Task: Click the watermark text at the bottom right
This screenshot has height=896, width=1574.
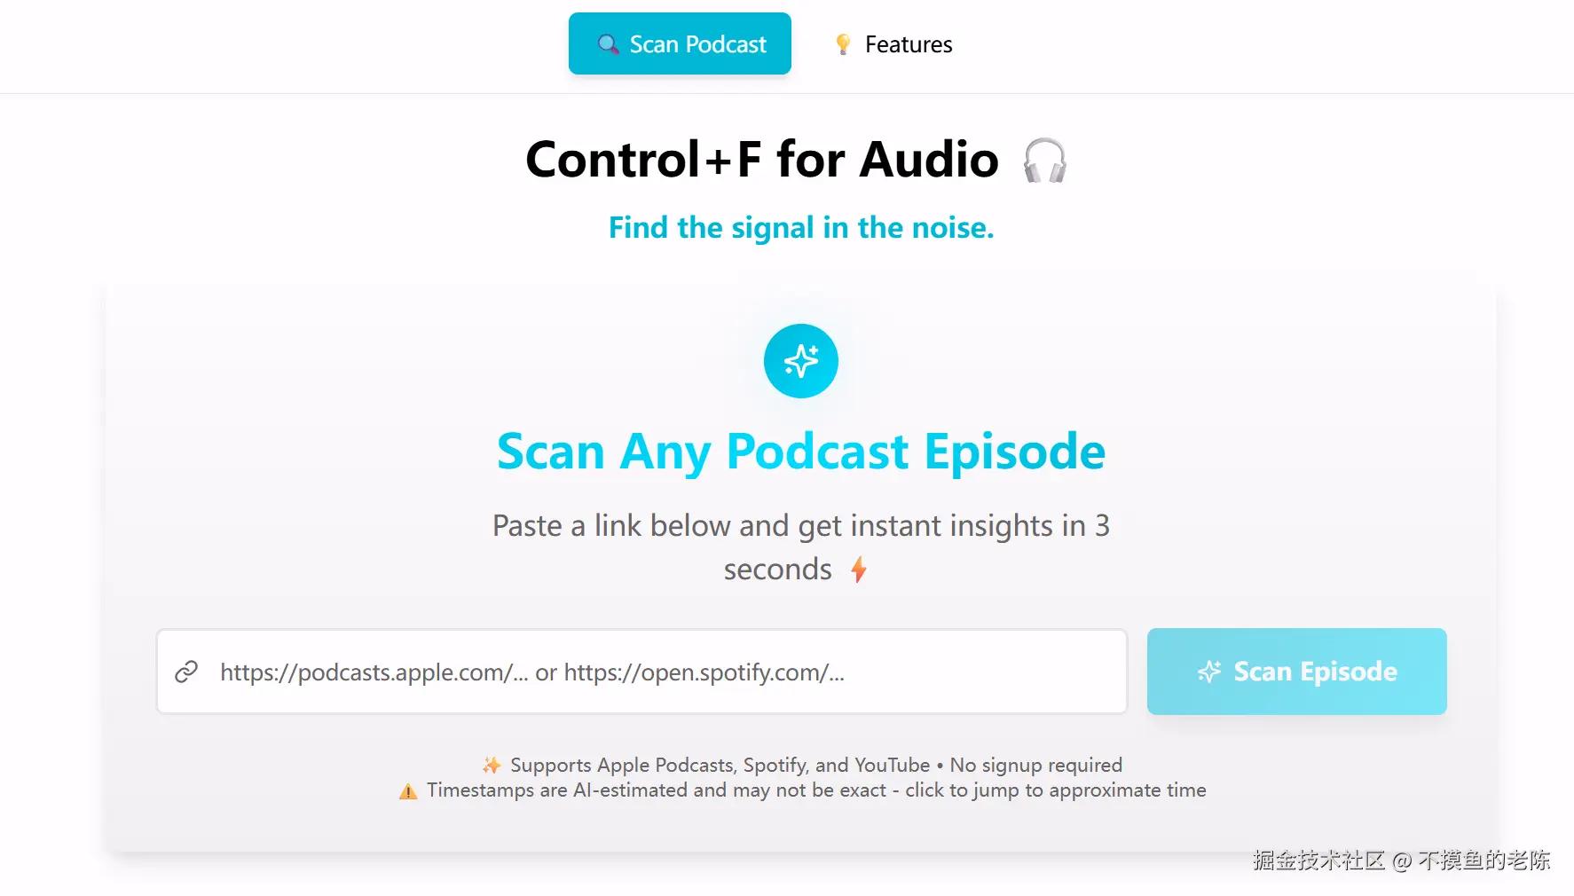Action: [x=1402, y=860]
